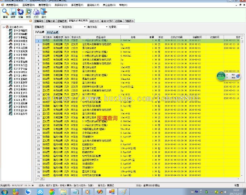Click the 打印 printer icon

[x=36, y=13]
